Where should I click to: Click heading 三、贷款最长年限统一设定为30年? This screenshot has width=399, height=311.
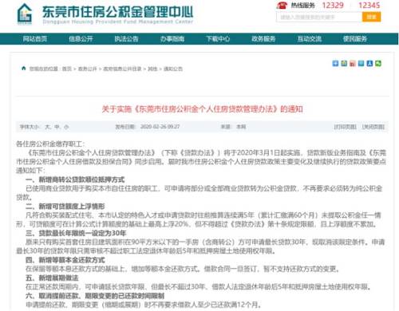click(x=76, y=233)
